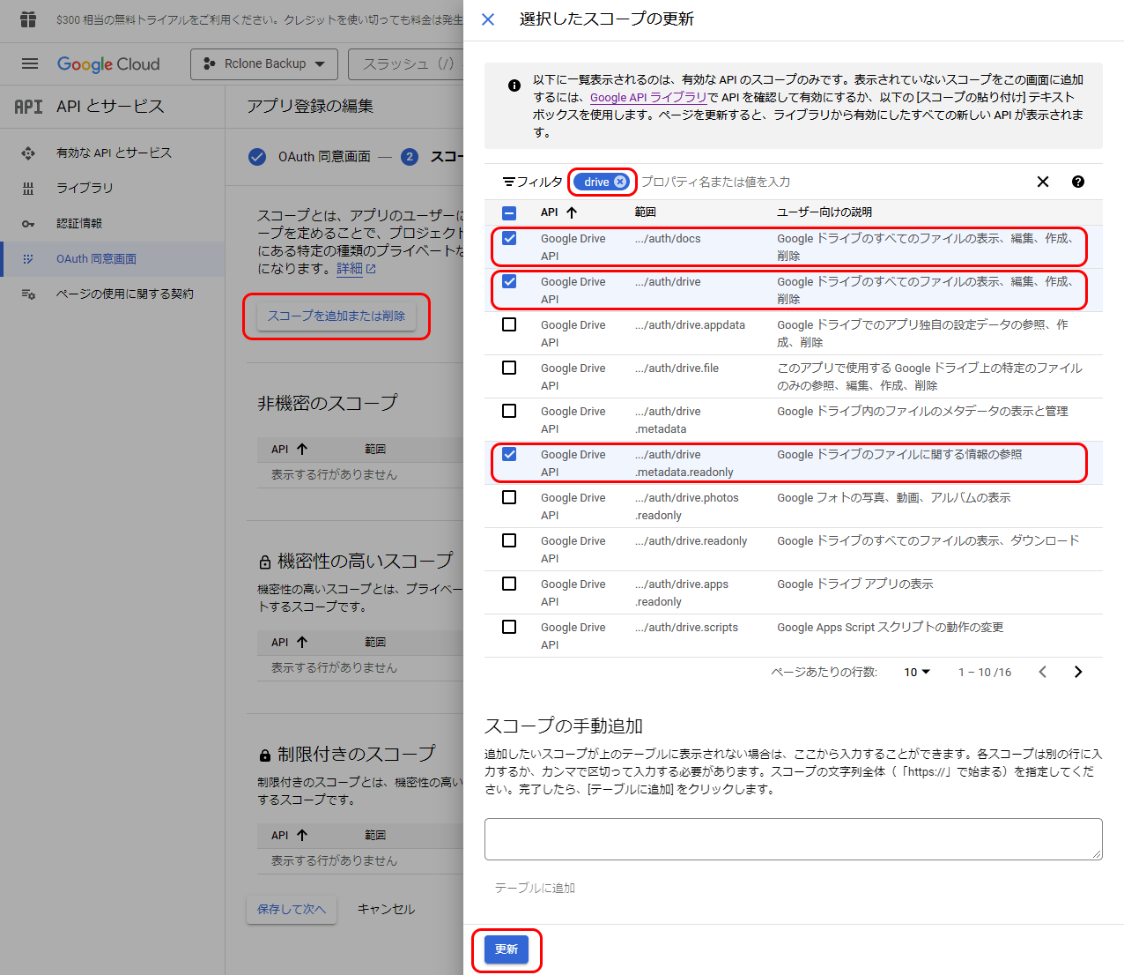Uncheck the .../auth/drive scope checkbox
This screenshot has width=1124, height=975.
pyautogui.click(x=509, y=281)
